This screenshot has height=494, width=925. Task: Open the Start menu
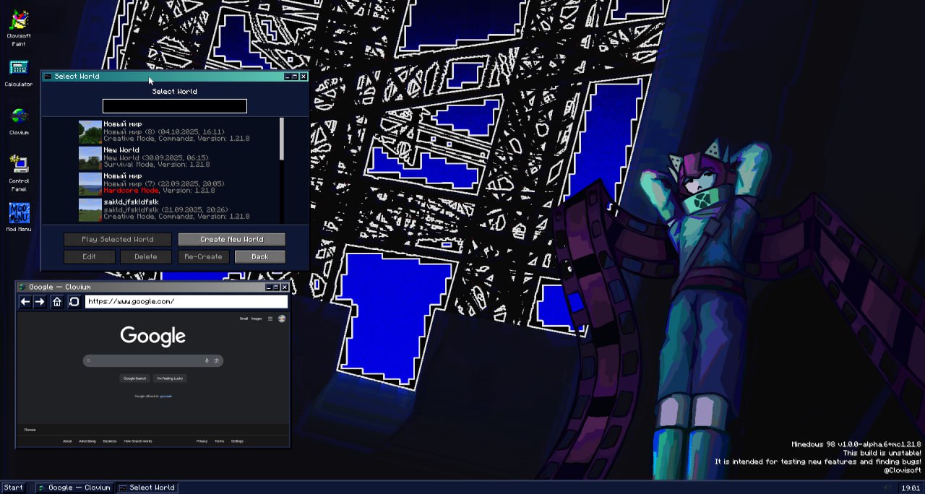pyautogui.click(x=13, y=487)
